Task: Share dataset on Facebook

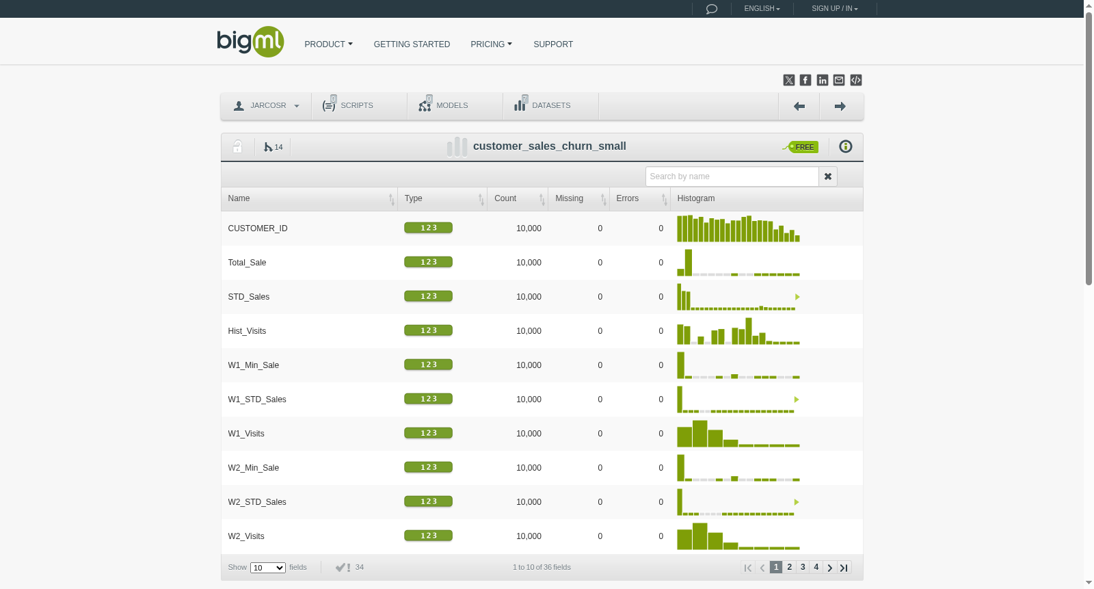Action: click(805, 80)
